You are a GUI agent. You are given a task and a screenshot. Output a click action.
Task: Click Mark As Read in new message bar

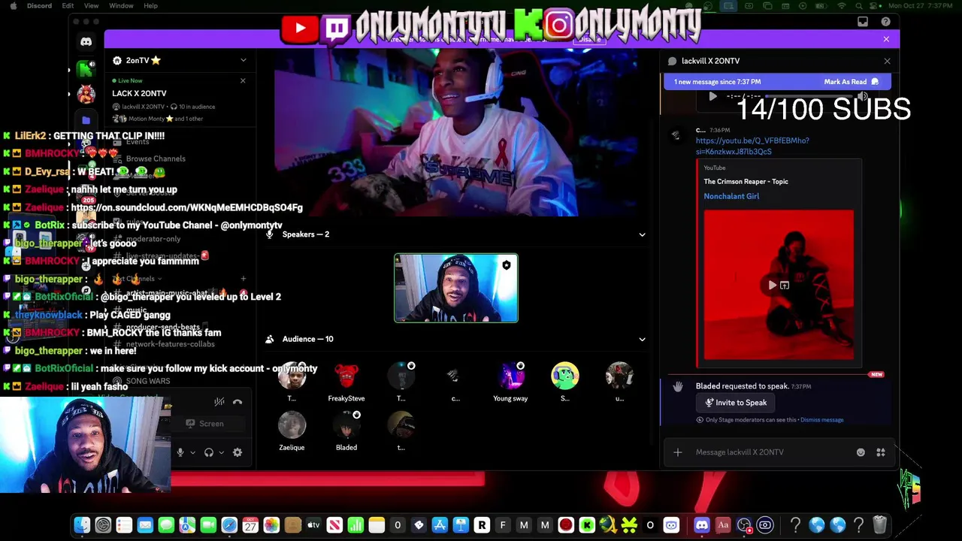point(851,82)
